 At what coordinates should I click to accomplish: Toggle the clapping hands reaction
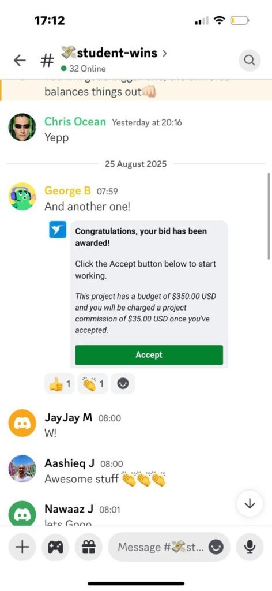(x=93, y=384)
